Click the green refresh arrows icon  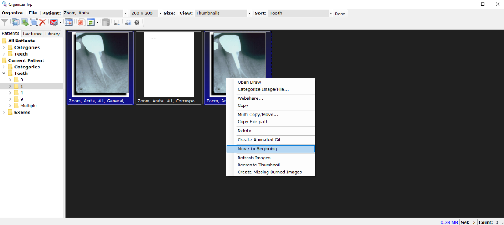(x=90, y=22)
